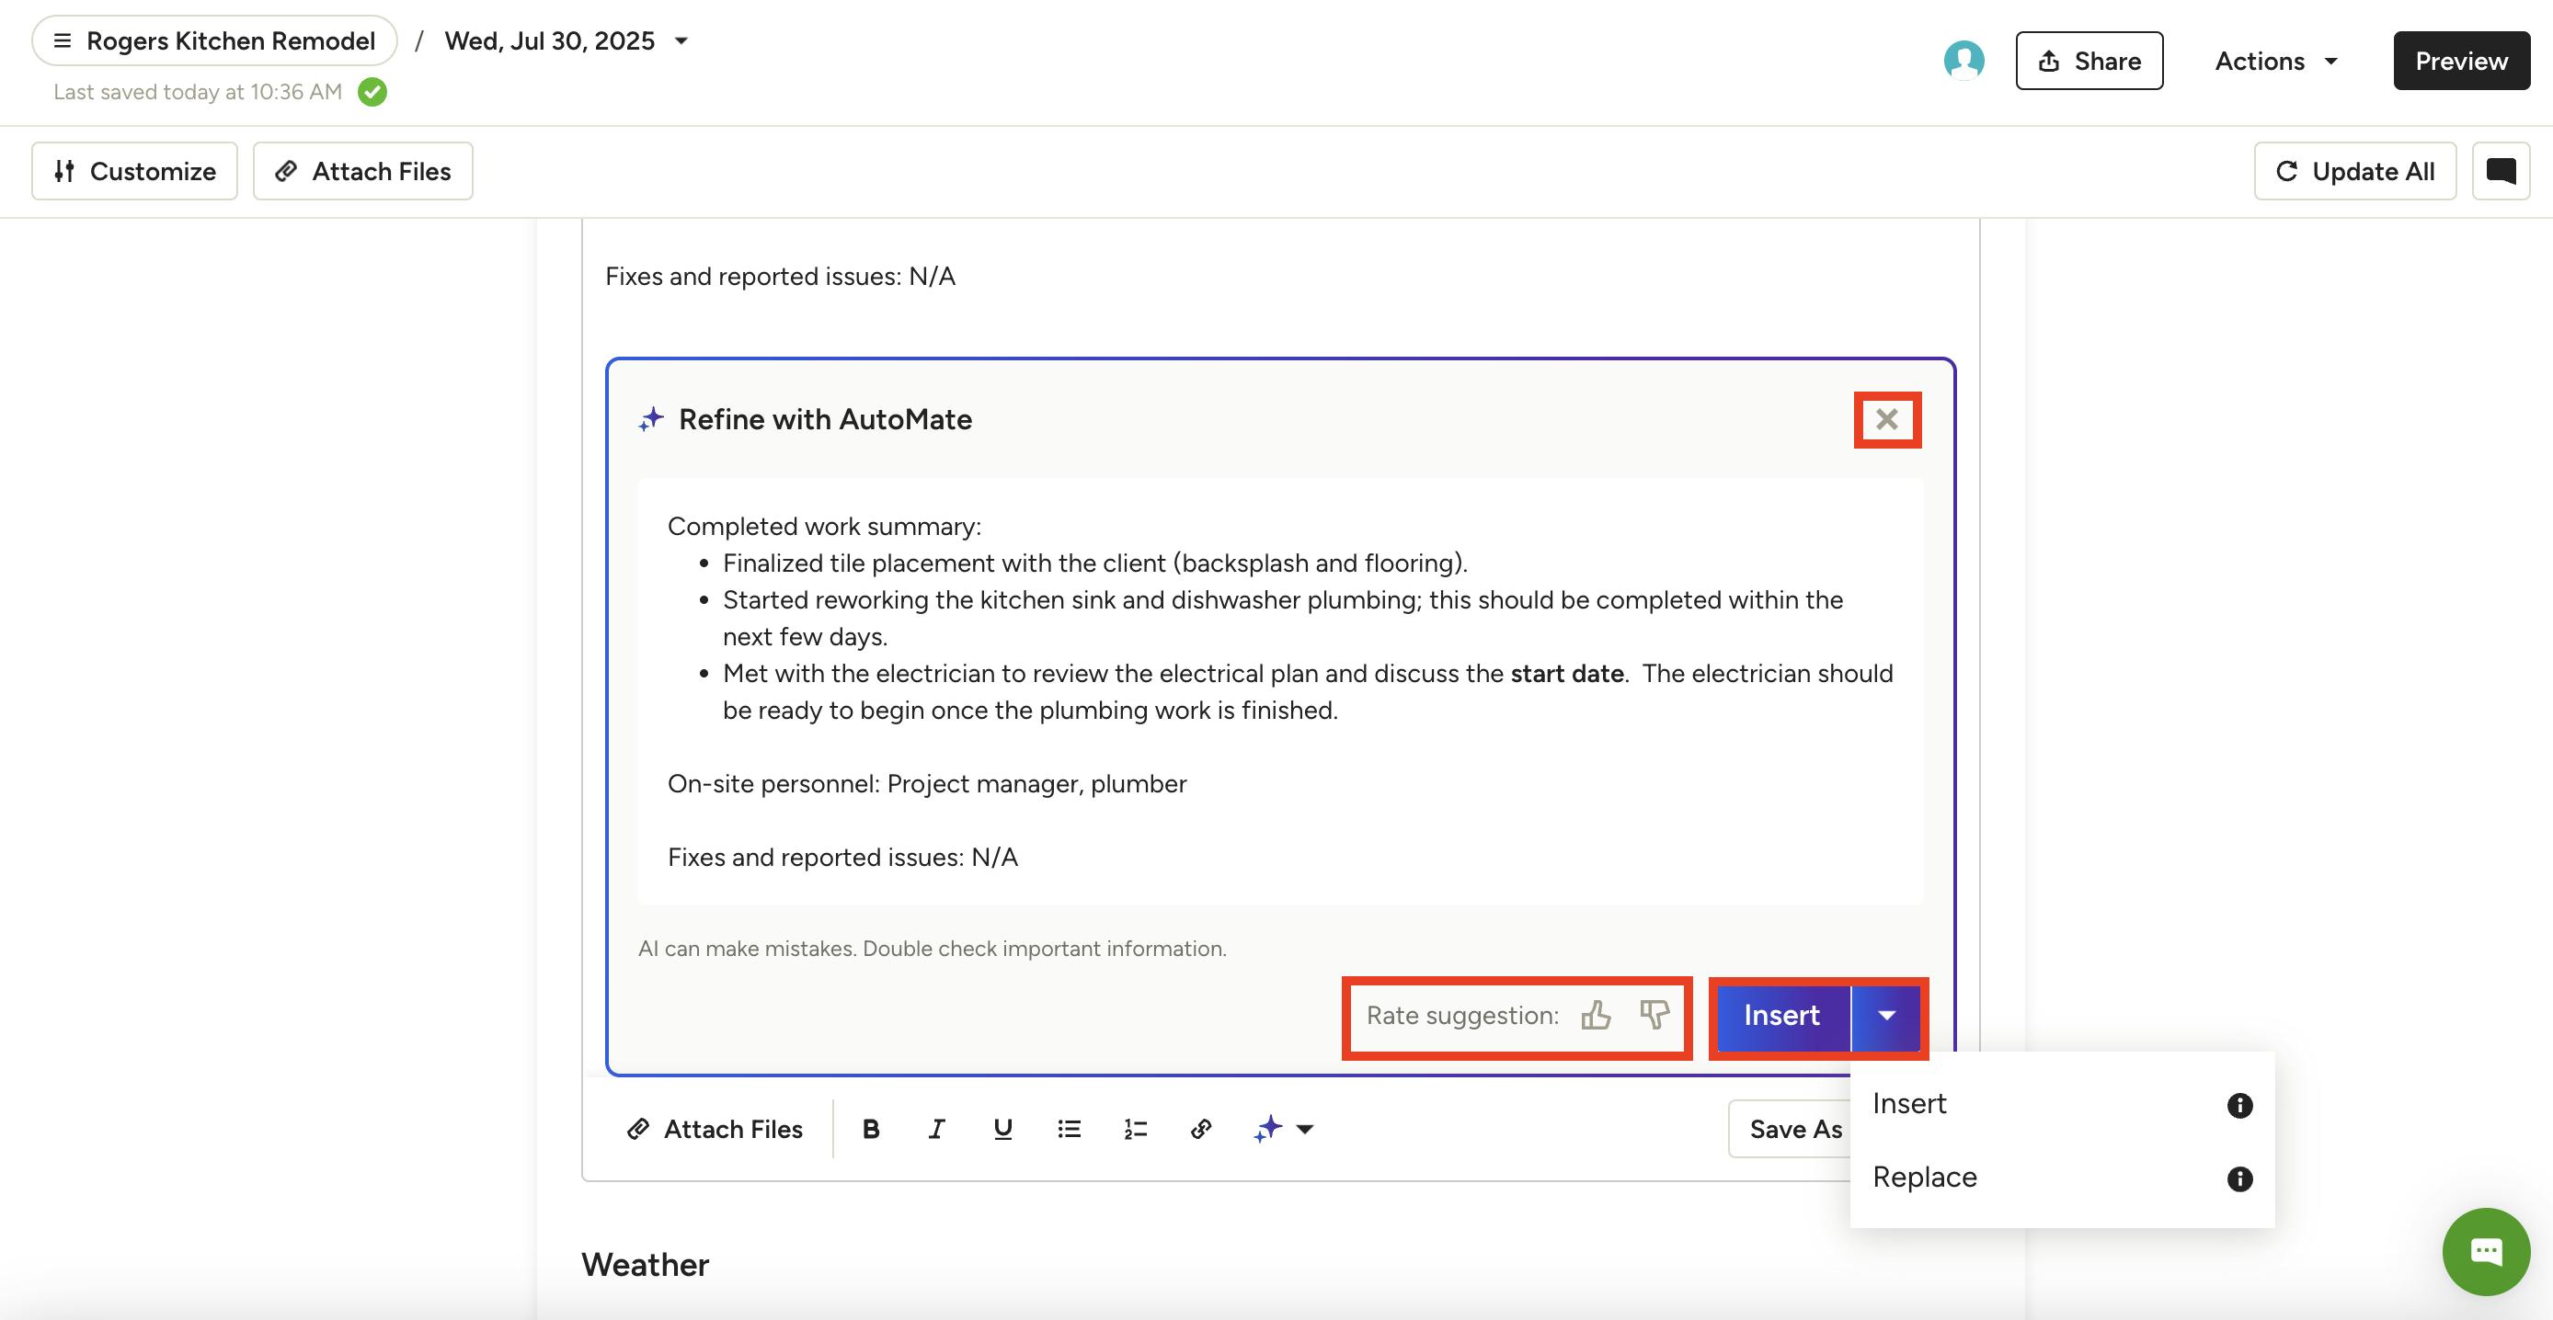Choose Replace from the insert menu
Image resolution: width=2553 pixels, height=1320 pixels.
coord(1924,1178)
